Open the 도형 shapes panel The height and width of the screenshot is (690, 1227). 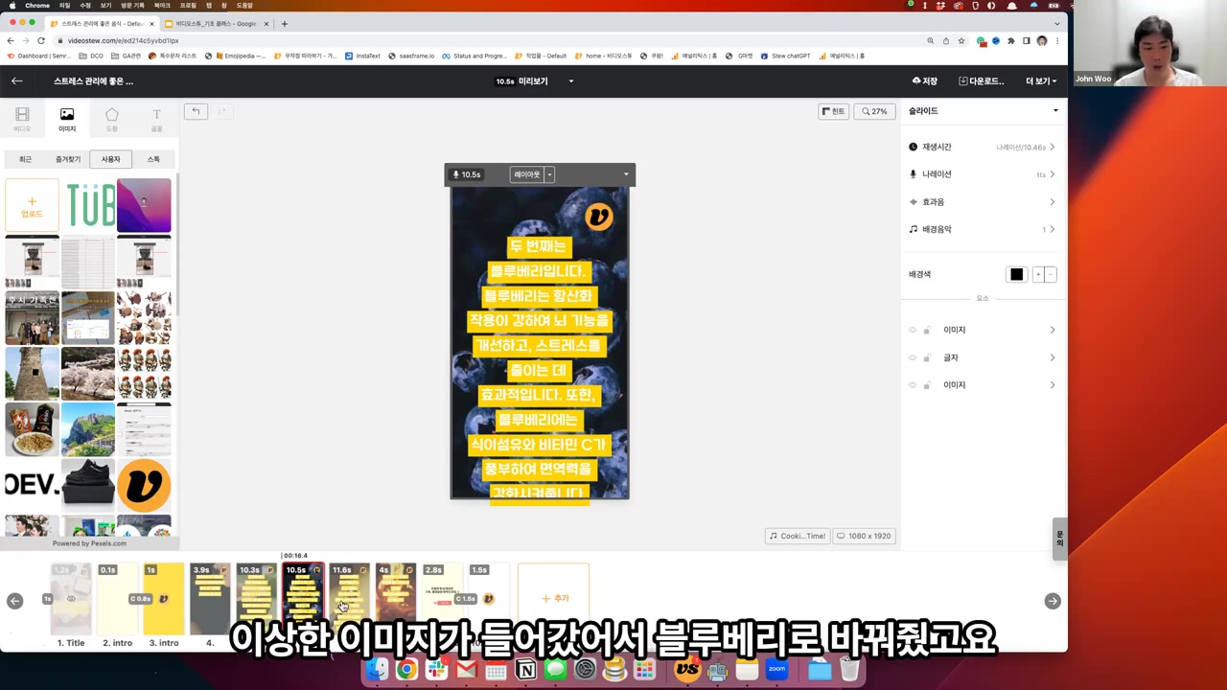[111, 119]
